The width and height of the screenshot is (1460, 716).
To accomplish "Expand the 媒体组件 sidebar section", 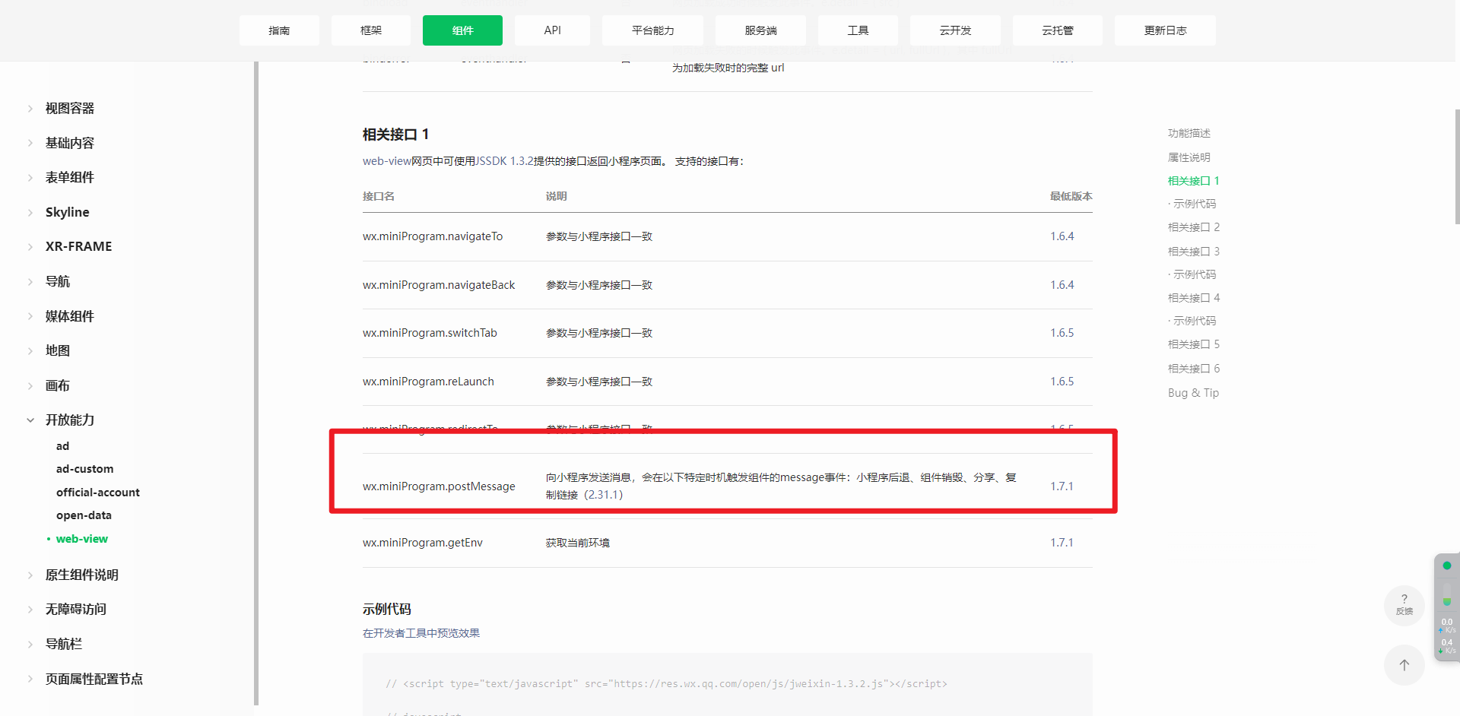I will [x=69, y=316].
